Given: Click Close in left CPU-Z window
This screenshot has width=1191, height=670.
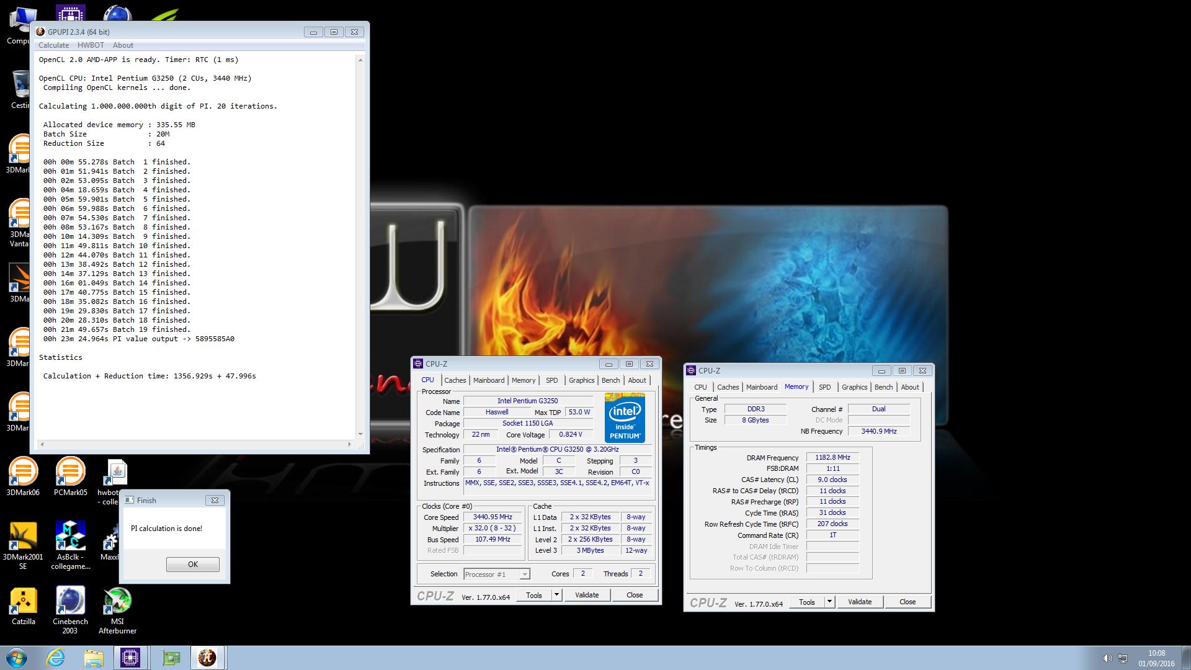Looking at the screenshot, I should pyautogui.click(x=635, y=595).
